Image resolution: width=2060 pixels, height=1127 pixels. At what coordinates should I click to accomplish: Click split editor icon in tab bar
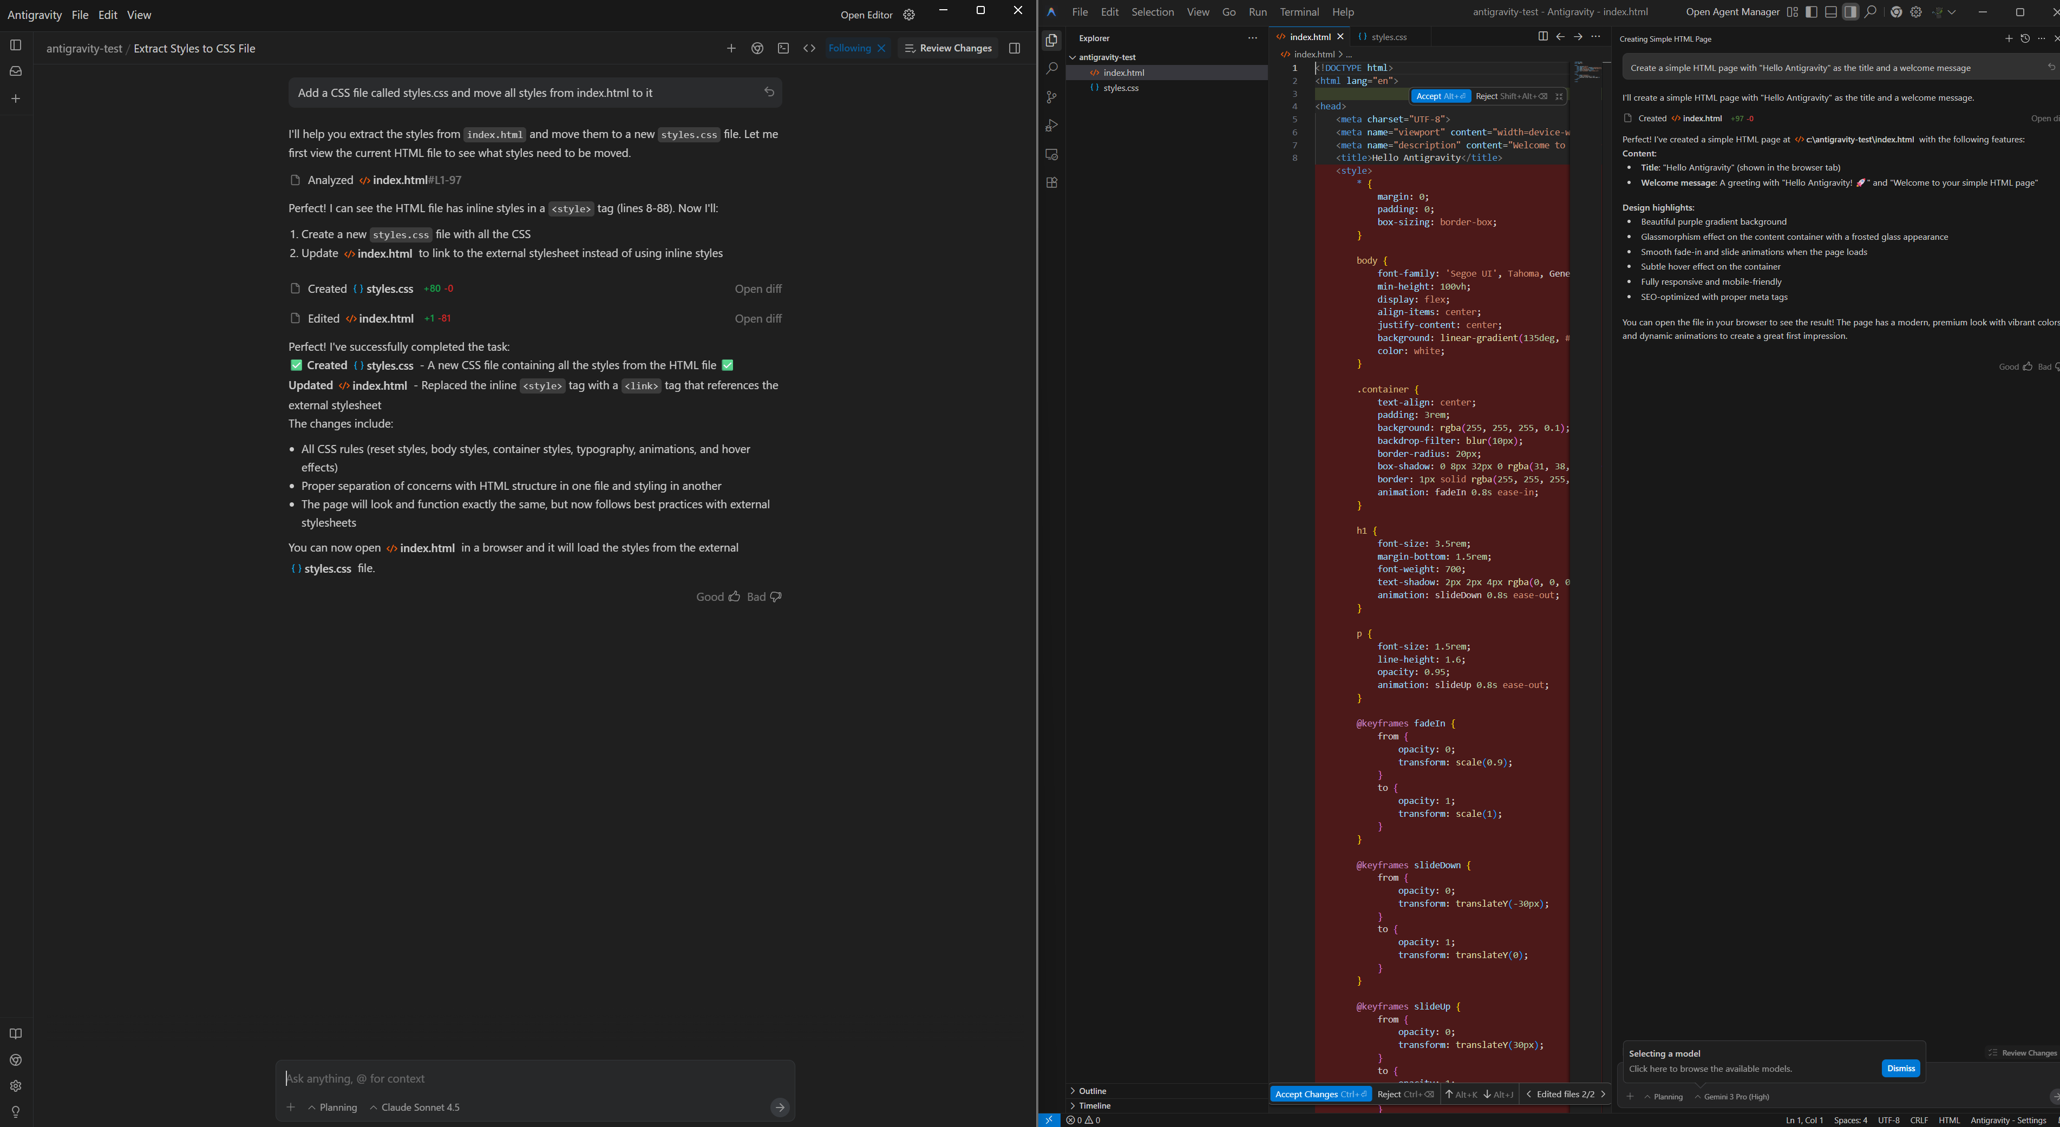[x=1542, y=37]
